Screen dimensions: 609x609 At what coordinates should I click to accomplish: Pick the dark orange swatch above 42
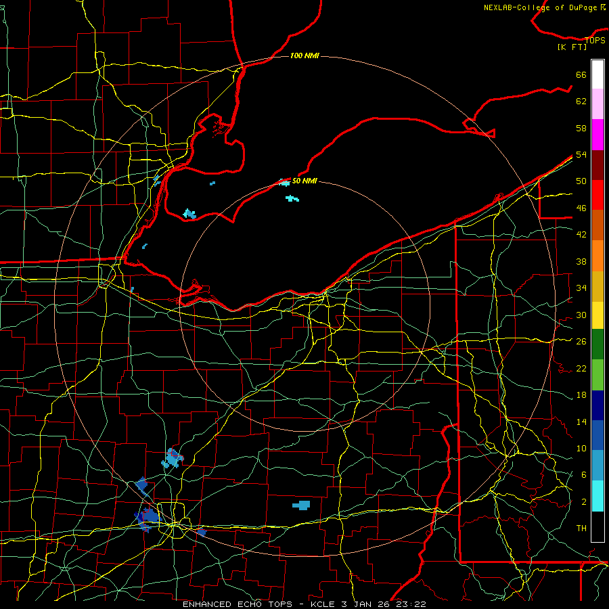[597, 225]
